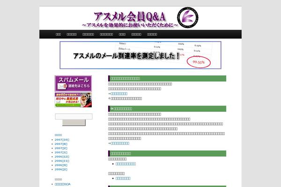This screenshot has height=187, width=281.
Task: Click the gray search submit button
Action: point(74,122)
